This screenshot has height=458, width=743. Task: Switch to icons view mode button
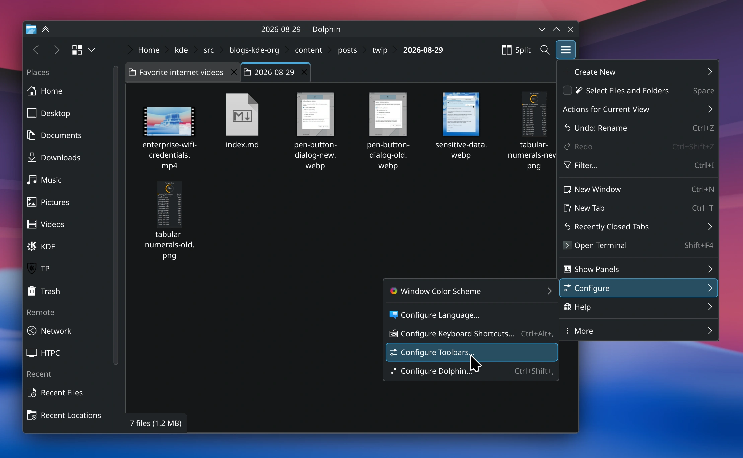click(77, 50)
